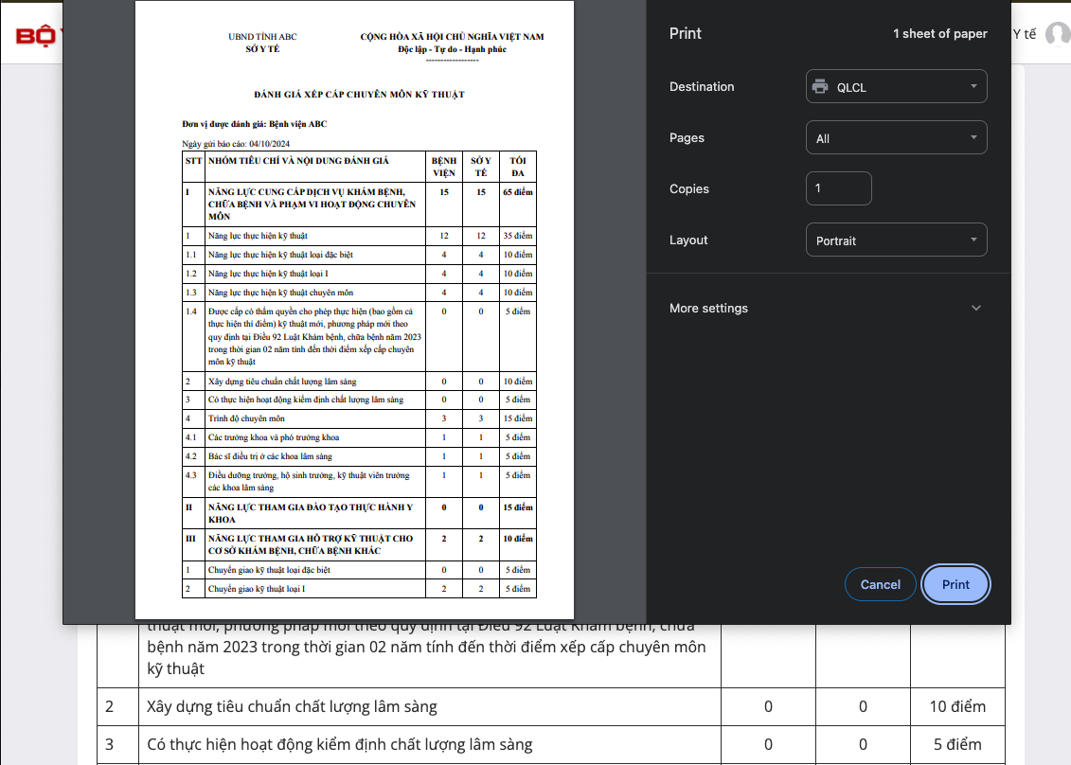Click the printer icon beside QLCL

pos(820,87)
